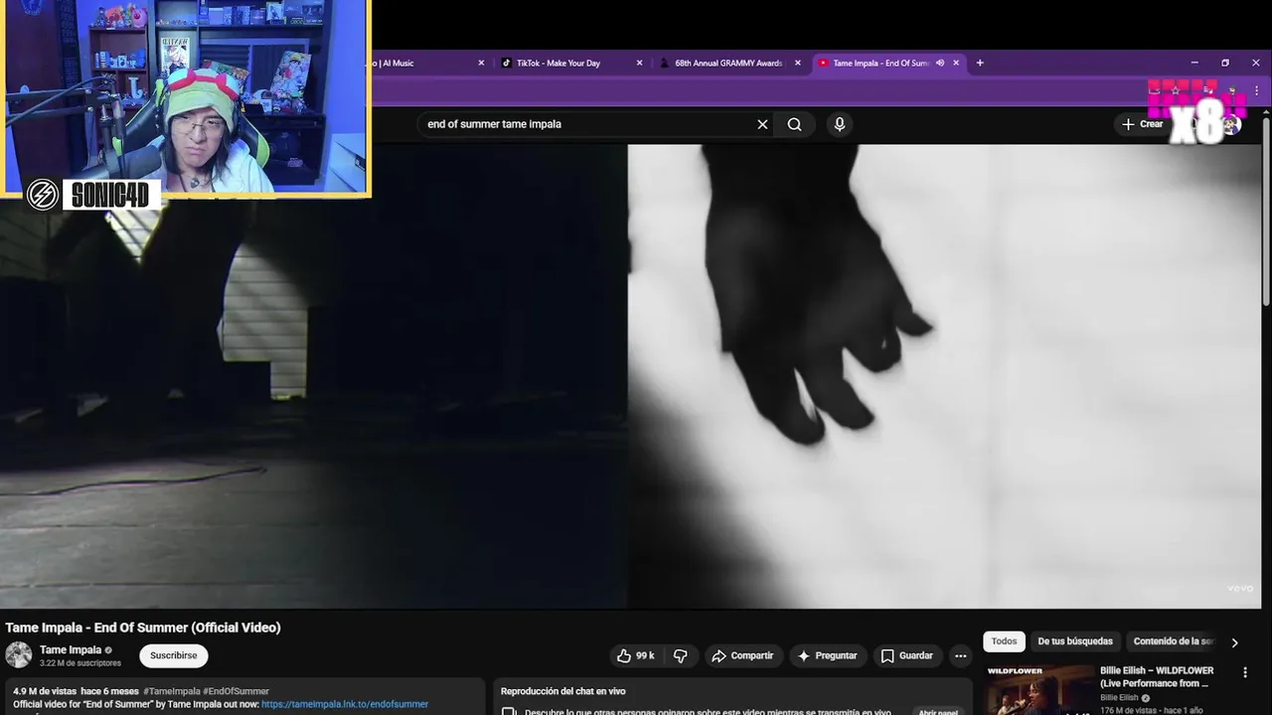Start voice search with the microphone icon
The image size is (1272, 715).
[840, 124]
